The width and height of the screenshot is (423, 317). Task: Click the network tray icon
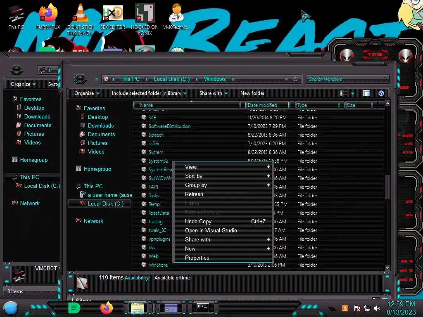coord(367,308)
